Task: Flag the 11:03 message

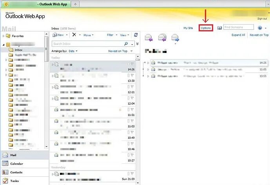Action: point(132,121)
